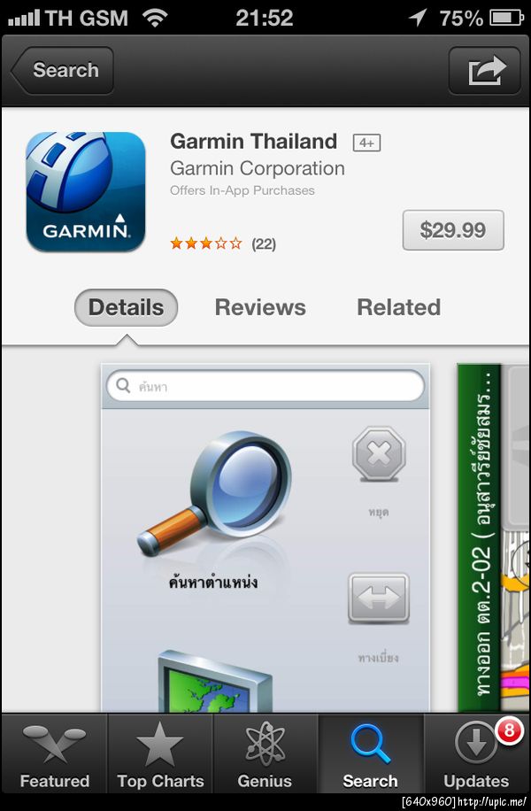The width and height of the screenshot is (531, 811).
Task: Tap the Thai search field in screenshot
Action: (x=265, y=386)
